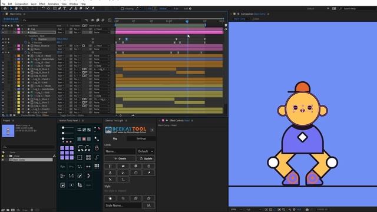Screen dimensions: 377x212
Task: Click the flowchart icon in Project panel
Action: coord(54,156)
